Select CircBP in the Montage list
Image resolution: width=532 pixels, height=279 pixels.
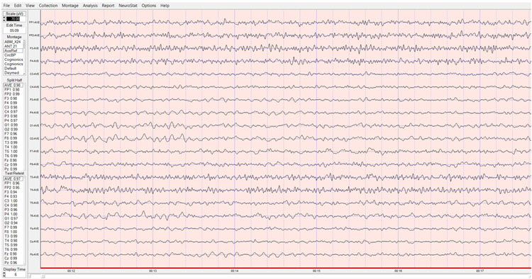[x=13, y=55]
